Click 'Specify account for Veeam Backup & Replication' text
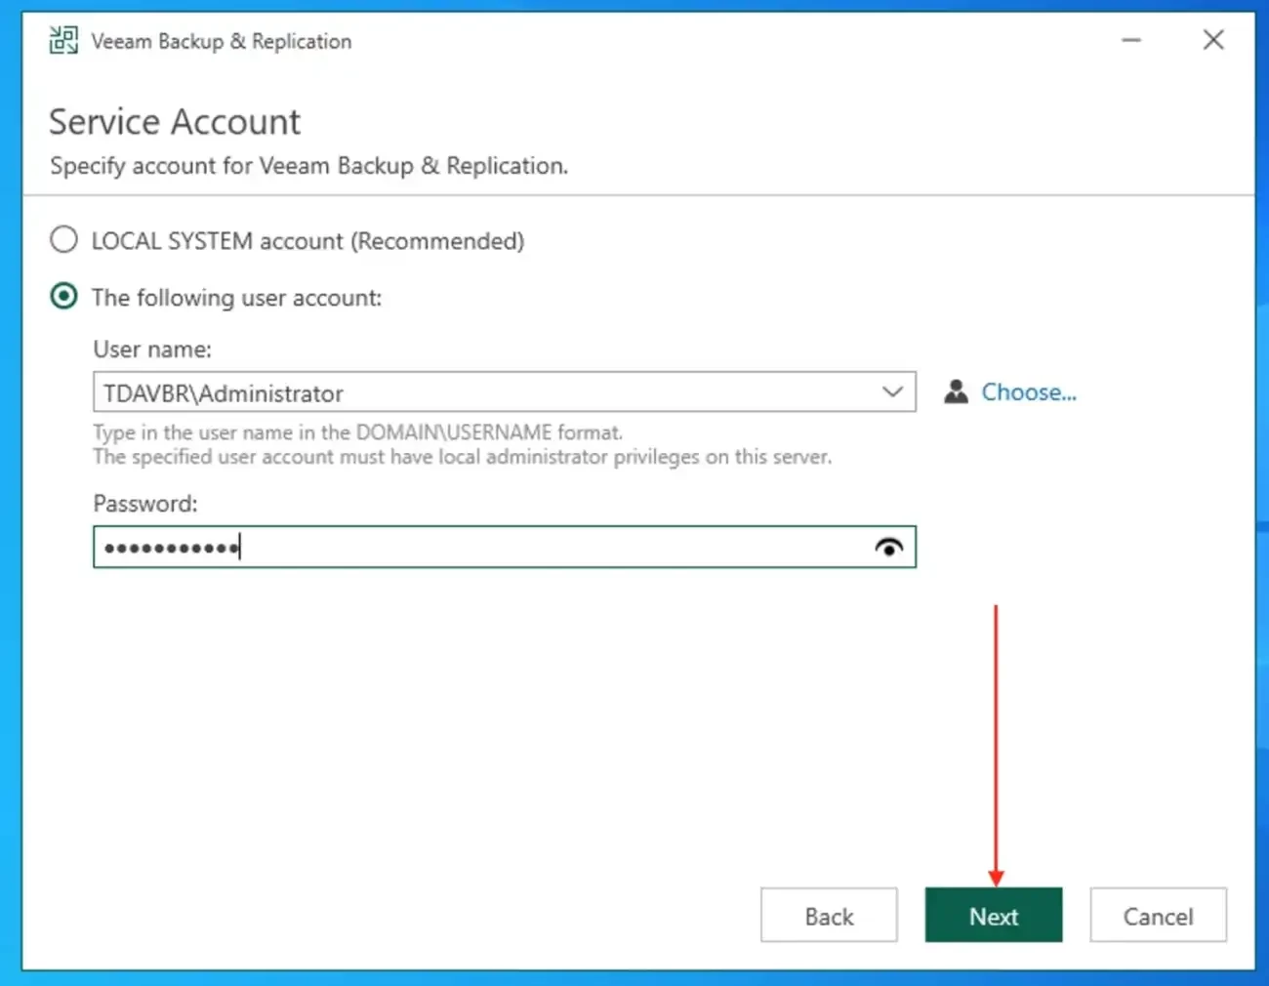The width and height of the screenshot is (1269, 986). (308, 166)
